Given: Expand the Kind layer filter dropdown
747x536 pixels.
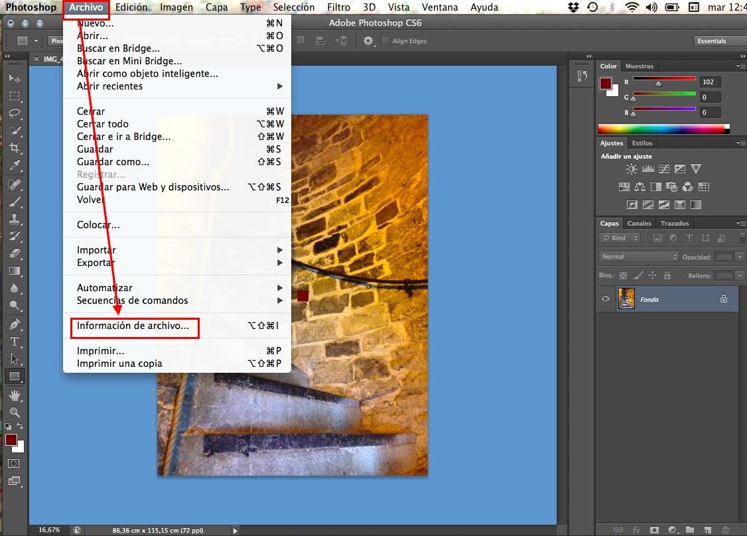Looking at the screenshot, I should coord(620,238).
